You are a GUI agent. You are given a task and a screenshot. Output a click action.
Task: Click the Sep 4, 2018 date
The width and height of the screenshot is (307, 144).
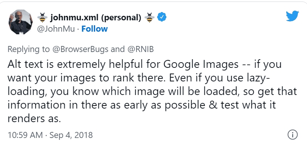(71, 135)
